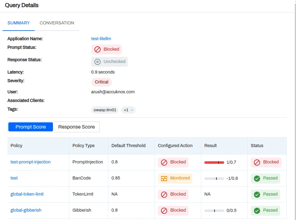296x220 pixels.
Task: Open the owasp:llm01 tag
Action: coord(105,110)
